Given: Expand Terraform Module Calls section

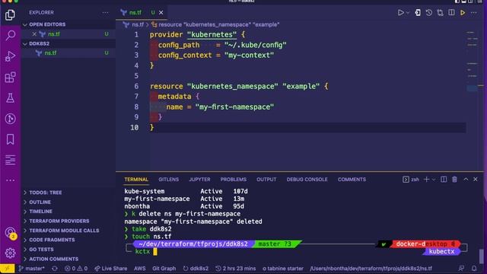Looking at the screenshot, I should (68, 231).
